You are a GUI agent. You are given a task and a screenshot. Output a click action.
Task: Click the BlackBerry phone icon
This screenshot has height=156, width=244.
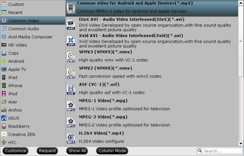click(4, 126)
